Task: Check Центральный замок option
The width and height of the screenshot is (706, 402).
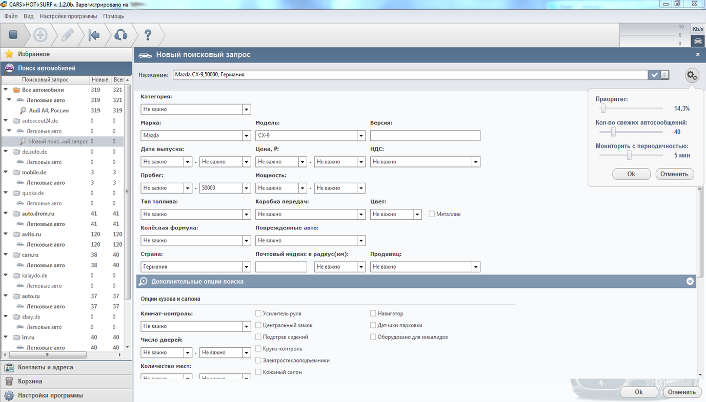Action: pos(258,325)
